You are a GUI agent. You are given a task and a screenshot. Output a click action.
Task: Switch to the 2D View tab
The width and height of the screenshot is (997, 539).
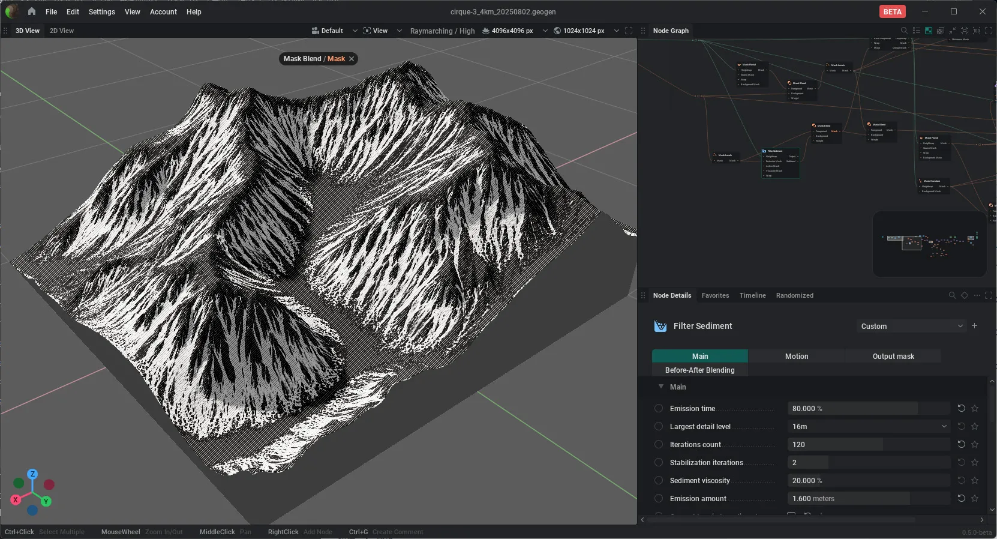coord(62,31)
